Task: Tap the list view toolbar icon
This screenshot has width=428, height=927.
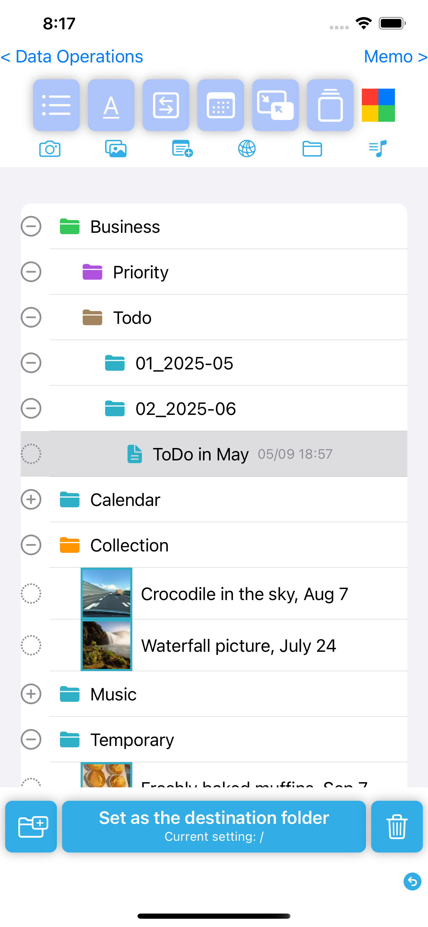Action: point(56,105)
